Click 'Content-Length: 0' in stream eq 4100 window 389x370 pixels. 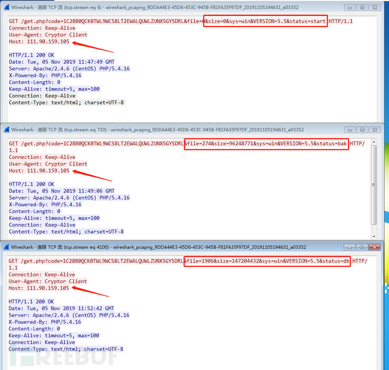click(x=34, y=329)
